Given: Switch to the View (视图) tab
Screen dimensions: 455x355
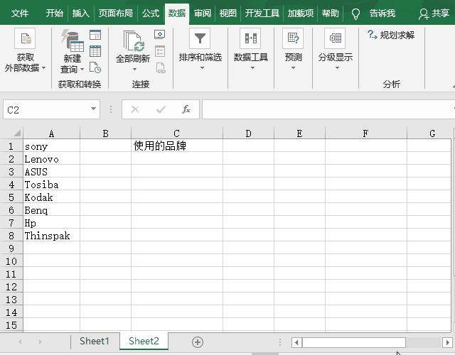Looking at the screenshot, I should click(227, 13).
